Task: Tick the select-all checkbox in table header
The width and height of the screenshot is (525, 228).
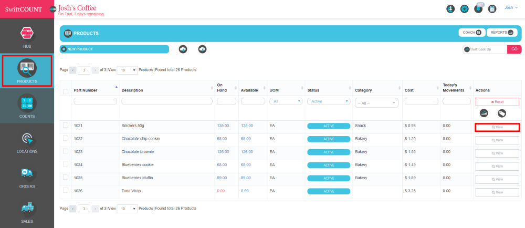Action: pyautogui.click(x=66, y=91)
